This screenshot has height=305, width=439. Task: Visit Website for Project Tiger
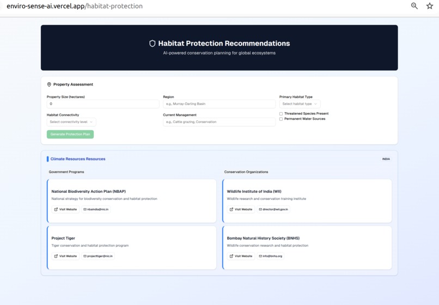(x=65, y=256)
